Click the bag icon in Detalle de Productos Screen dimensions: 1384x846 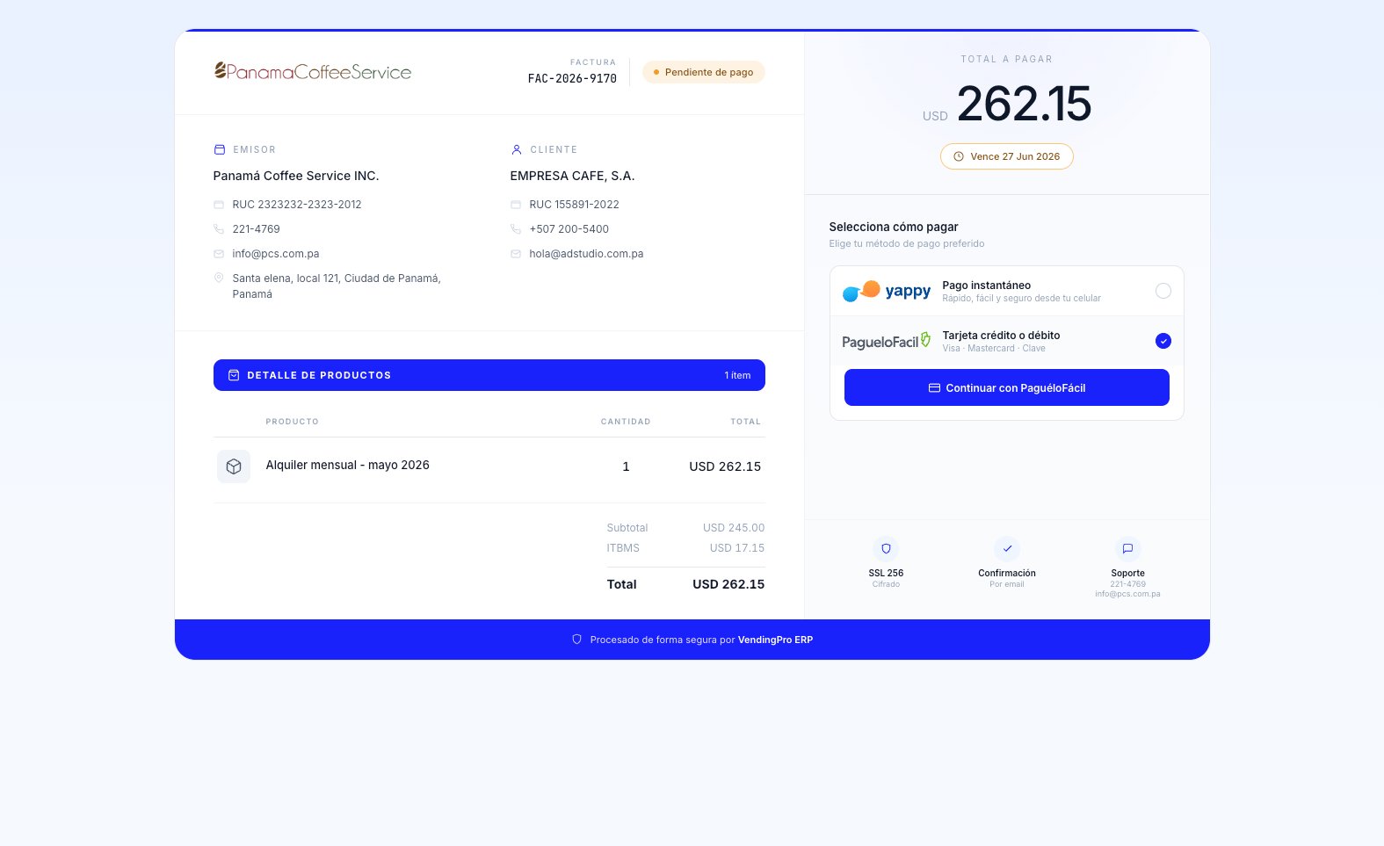click(x=234, y=375)
